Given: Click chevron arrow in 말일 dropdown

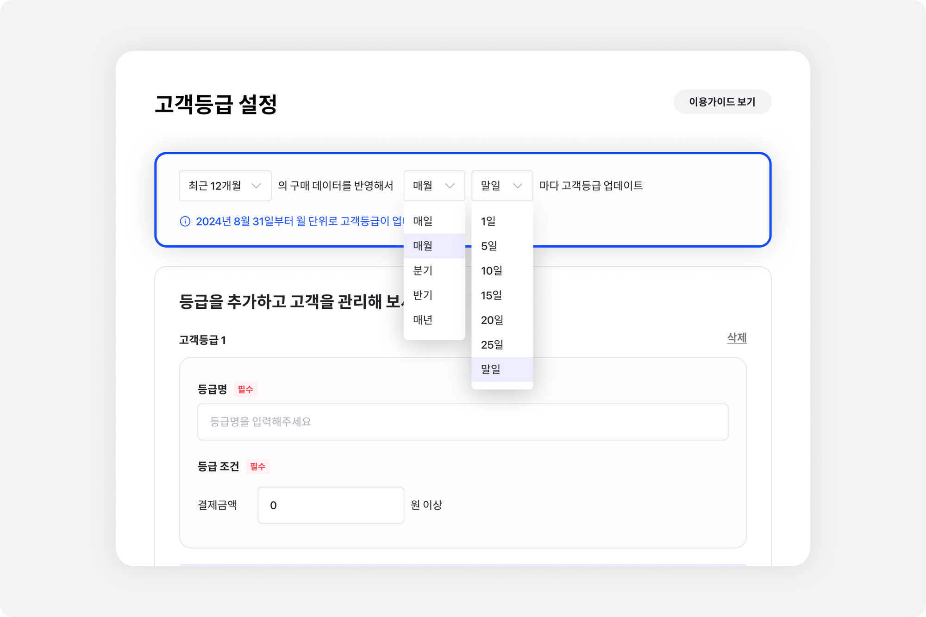Looking at the screenshot, I should (518, 186).
